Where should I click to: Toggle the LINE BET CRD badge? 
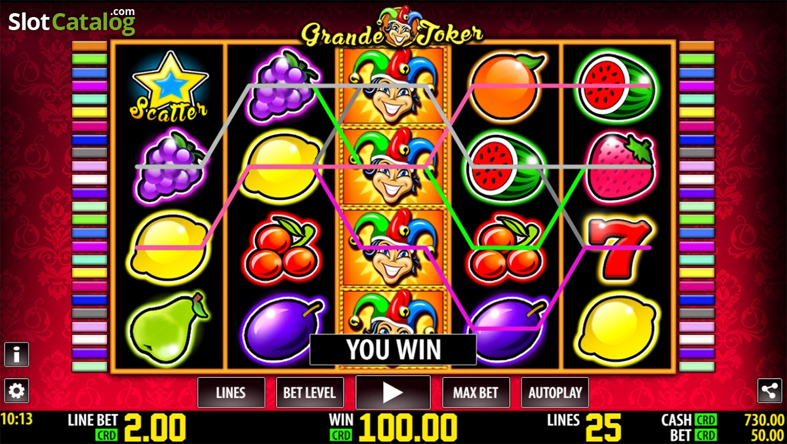point(106,435)
